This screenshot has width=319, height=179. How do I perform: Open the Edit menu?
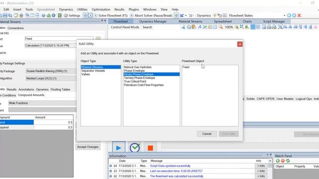coord(6,9)
